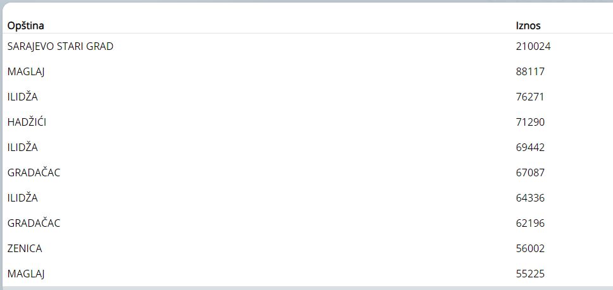Click the Iznos value 62196
The image size is (613, 290).
530,223
